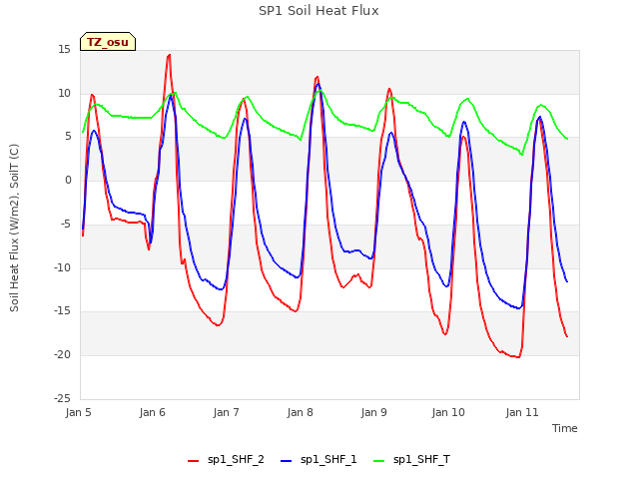Click the Time axis title

coord(565,428)
